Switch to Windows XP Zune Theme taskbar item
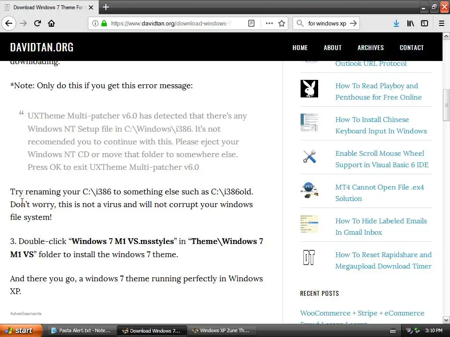The width and height of the screenshot is (450, 337). pos(222,331)
